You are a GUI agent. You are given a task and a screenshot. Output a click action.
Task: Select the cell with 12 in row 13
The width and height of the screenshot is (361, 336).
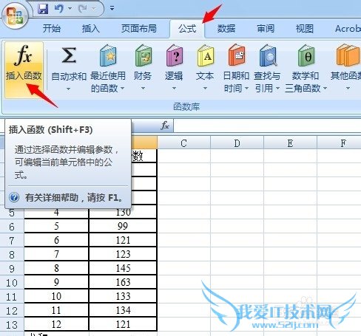(x=56, y=324)
